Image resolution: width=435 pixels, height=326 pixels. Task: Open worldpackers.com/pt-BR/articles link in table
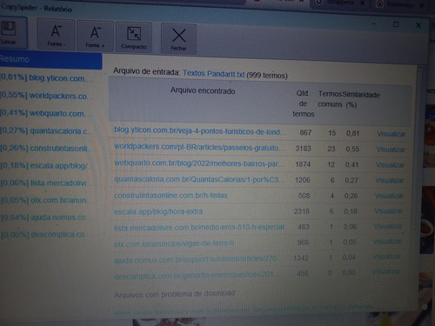pyautogui.click(x=198, y=147)
